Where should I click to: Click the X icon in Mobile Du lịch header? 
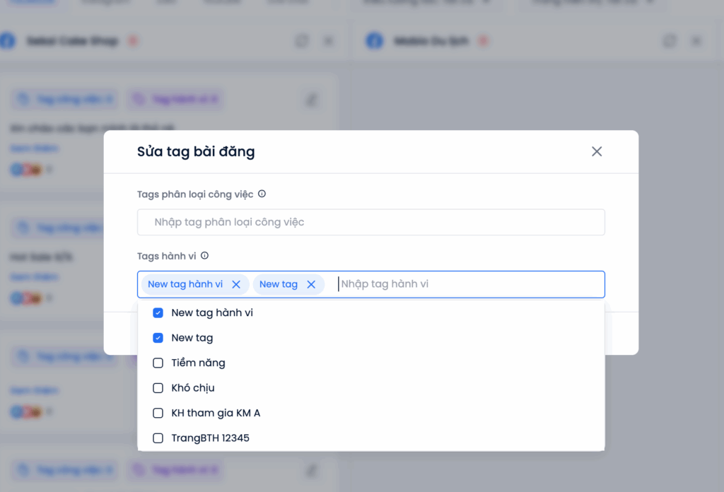pos(696,41)
